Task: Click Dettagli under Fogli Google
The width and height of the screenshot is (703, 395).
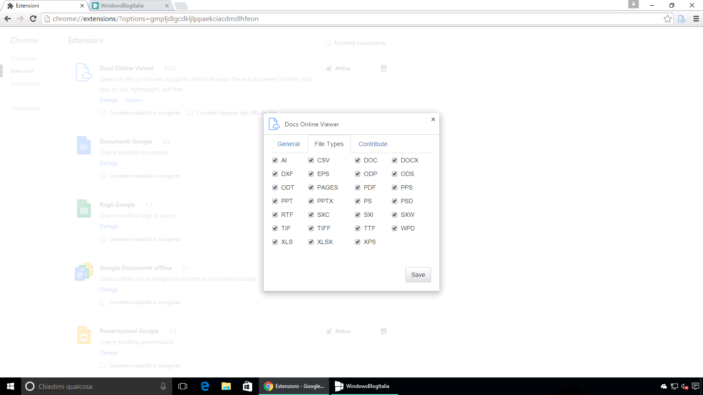Action: click(x=109, y=226)
